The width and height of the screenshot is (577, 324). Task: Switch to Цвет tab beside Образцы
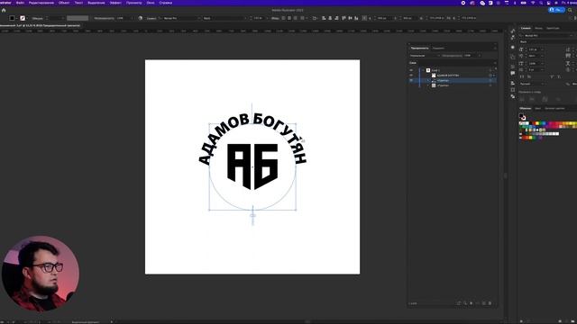pos(537,108)
